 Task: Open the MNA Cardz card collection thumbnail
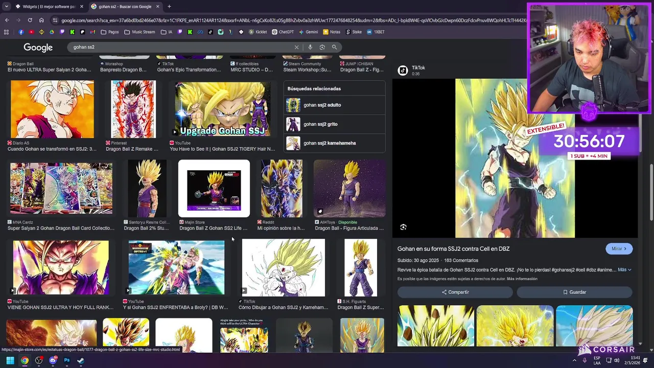(x=61, y=189)
